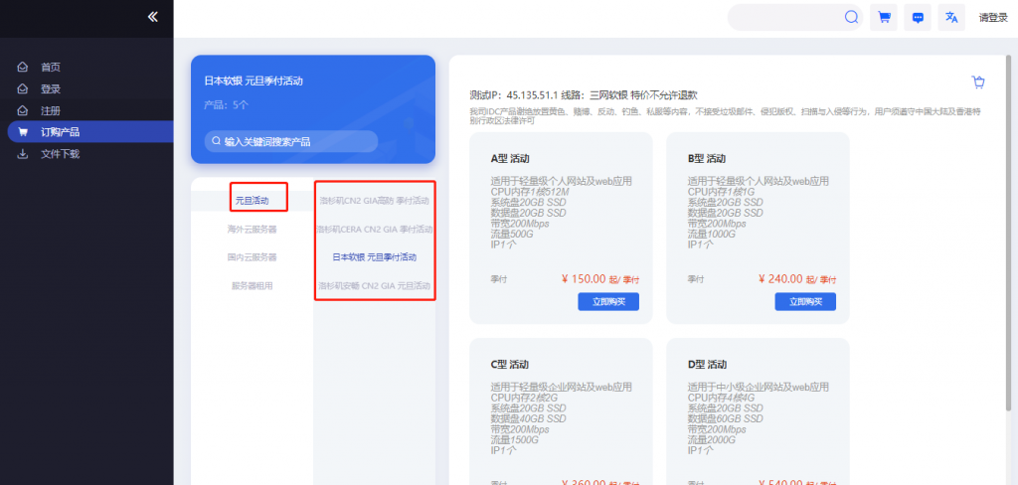1018x485 pixels.
Task: Focus the top search input field
Action: (785, 18)
